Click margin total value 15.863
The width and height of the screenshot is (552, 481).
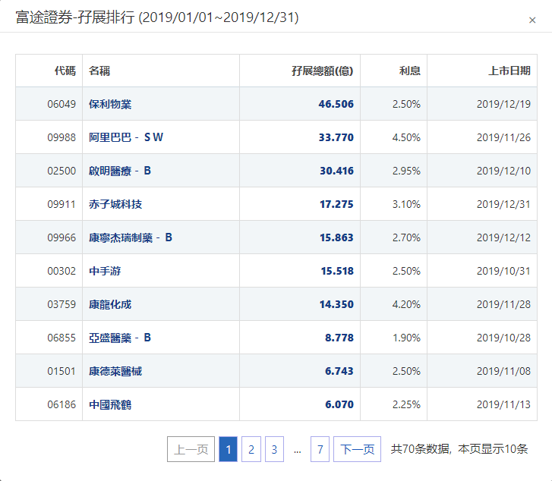[336, 237]
